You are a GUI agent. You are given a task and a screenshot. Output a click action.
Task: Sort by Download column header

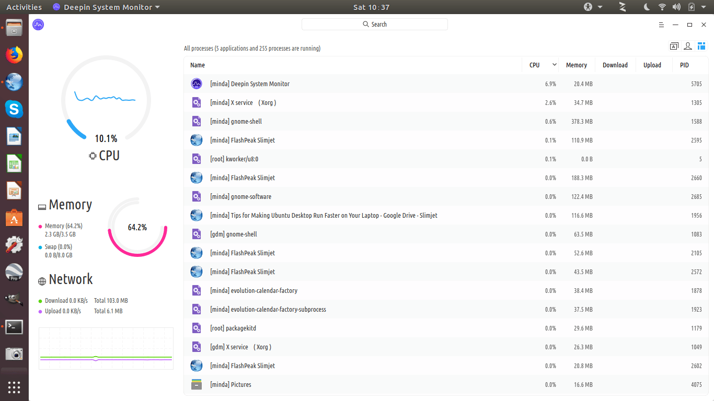tap(615, 65)
